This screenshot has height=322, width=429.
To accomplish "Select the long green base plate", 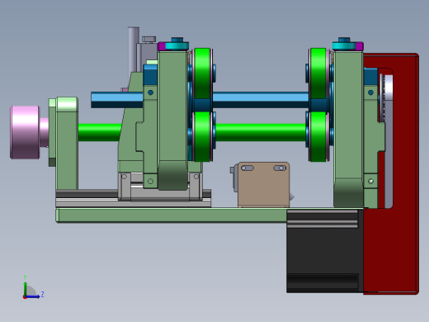I will click(x=171, y=215).
